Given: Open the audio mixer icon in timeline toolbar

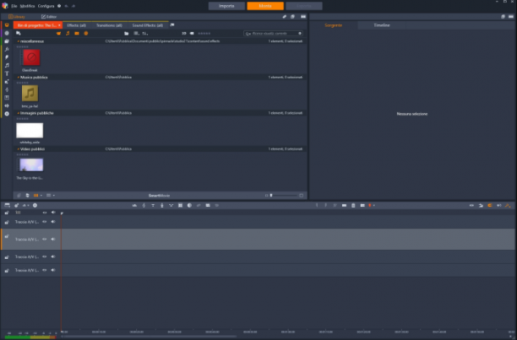Looking at the screenshot, I should [x=134, y=205].
